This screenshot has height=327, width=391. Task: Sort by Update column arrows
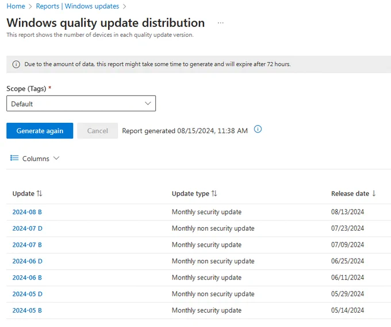point(40,193)
